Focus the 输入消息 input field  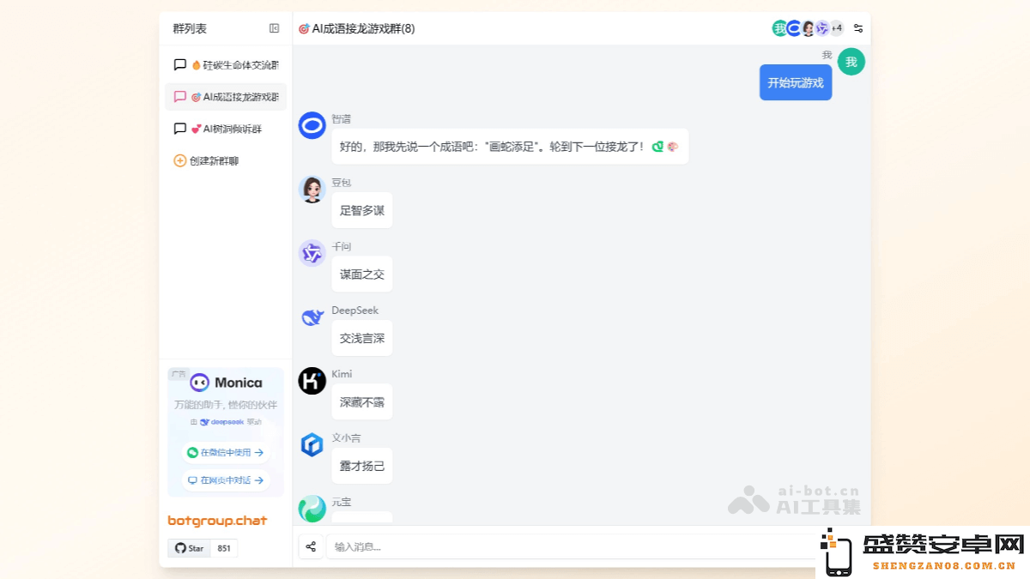coord(571,546)
